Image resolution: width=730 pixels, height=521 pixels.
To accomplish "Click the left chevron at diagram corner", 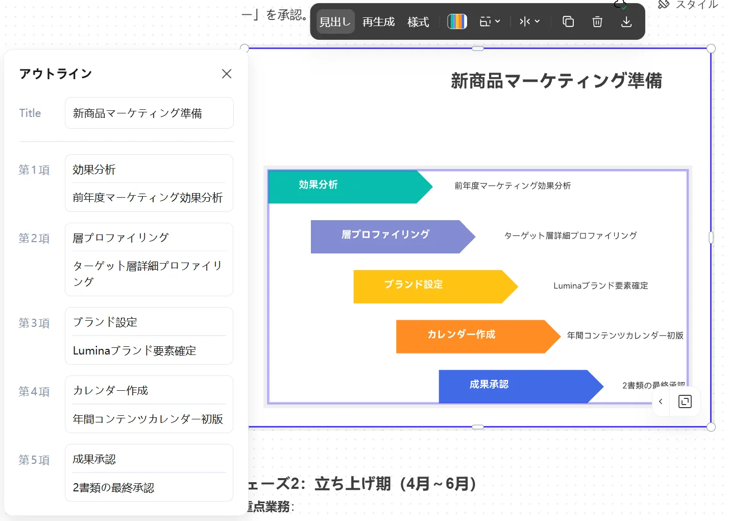I will click(661, 401).
